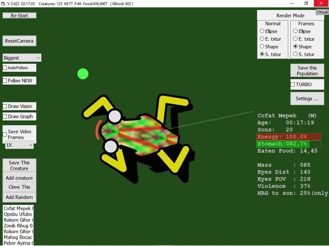Check the AutoFollow box
This screenshot has width=329, height=246.
pos(4,68)
